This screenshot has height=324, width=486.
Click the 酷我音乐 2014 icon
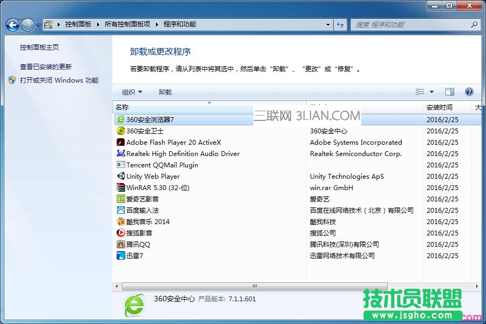(120, 222)
